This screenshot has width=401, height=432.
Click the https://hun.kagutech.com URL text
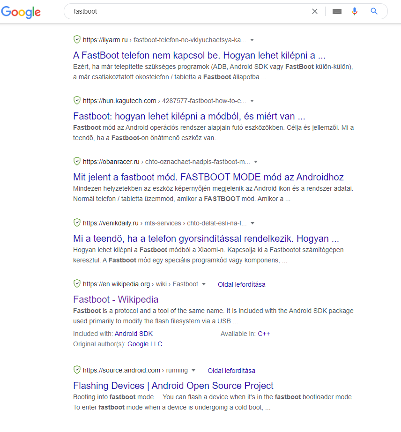click(x=119, y=101)
